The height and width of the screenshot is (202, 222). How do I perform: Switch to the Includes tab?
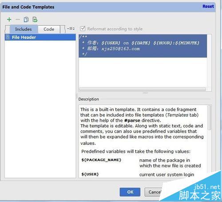coord(24,29)
